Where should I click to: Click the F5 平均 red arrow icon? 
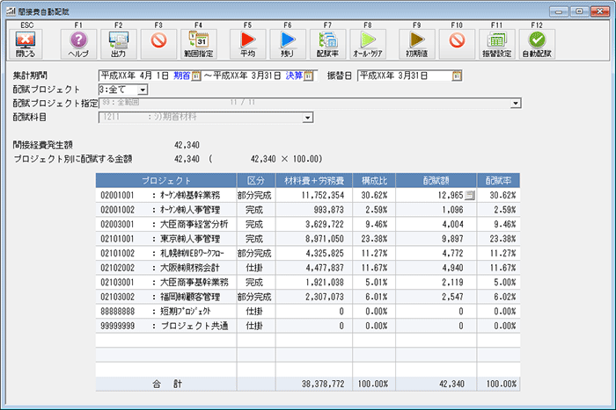[x=248, y=44]
